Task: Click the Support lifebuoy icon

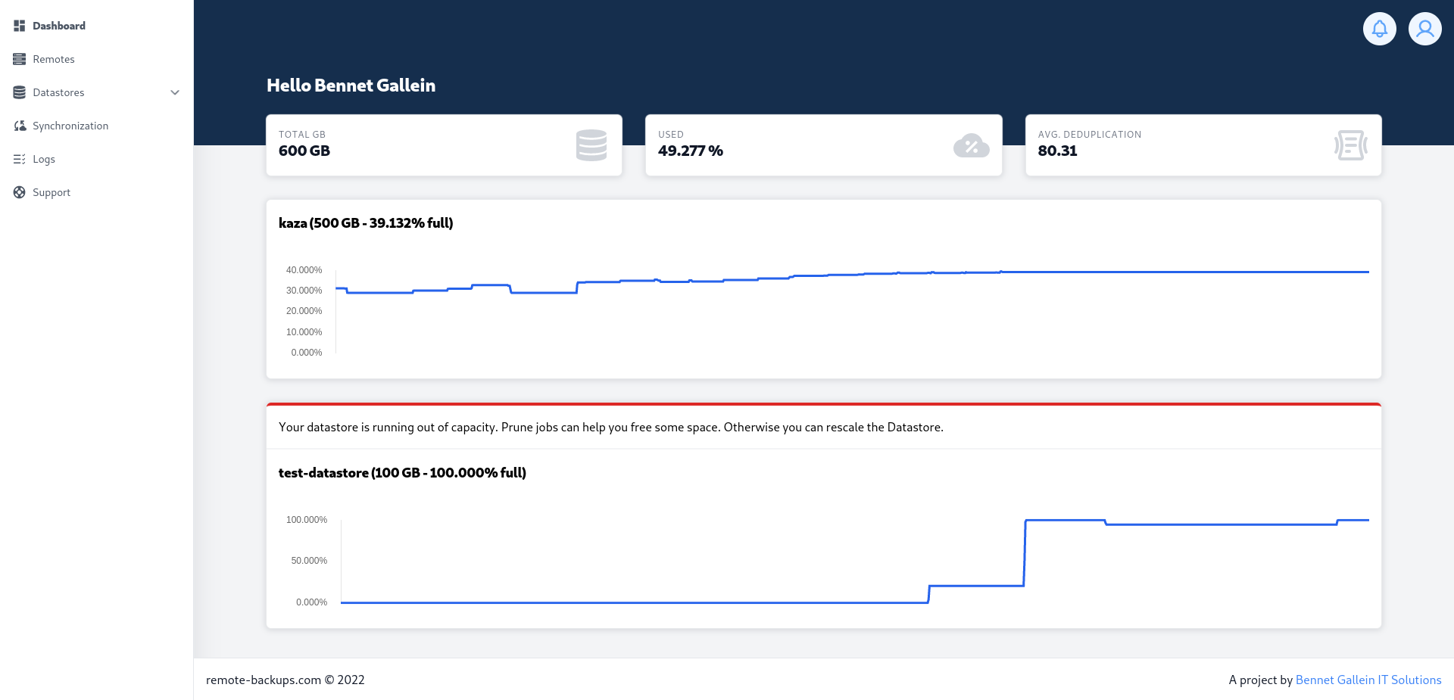Action: [x=20, y=192]
